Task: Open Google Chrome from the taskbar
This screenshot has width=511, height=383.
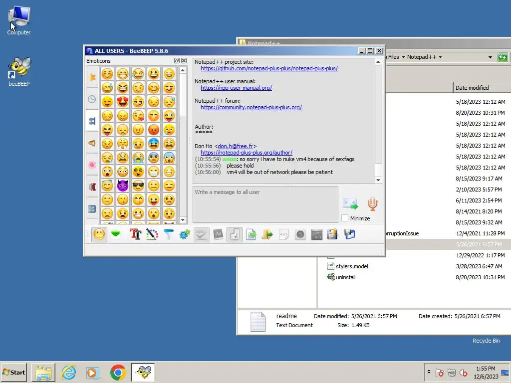Action: [x=118, y=372]
